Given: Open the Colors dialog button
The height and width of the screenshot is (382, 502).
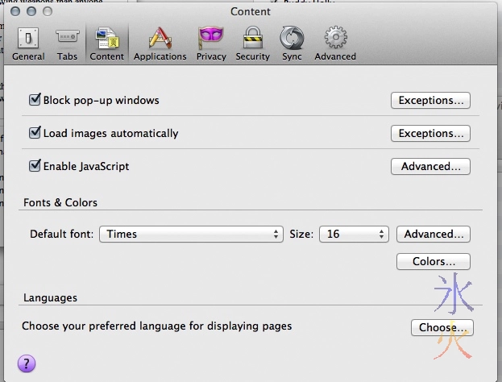Looking at the screenshot, I should tap(434, 262).
